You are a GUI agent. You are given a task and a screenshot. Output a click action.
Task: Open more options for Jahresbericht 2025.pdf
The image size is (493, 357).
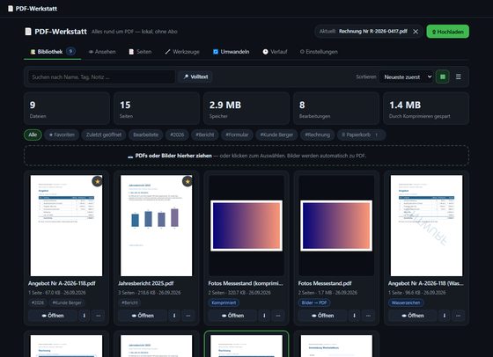188,316
